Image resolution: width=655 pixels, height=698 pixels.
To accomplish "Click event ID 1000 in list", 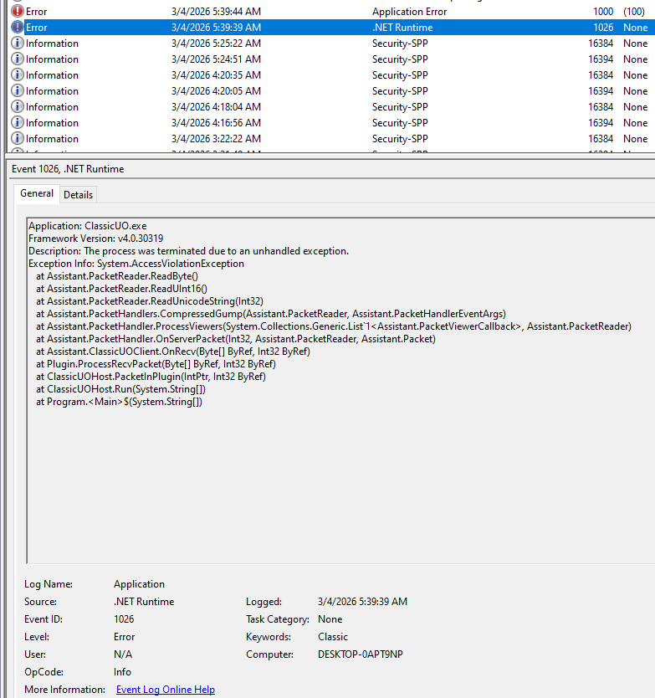I will point(603,12).
